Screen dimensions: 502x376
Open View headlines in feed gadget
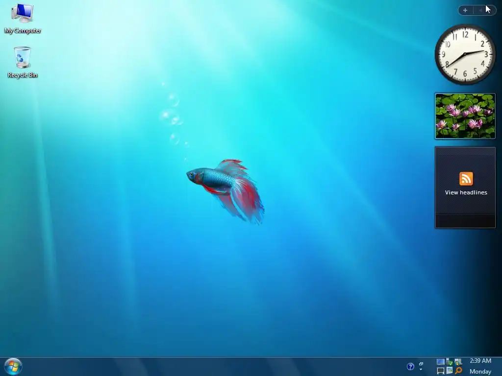[x=466, y=192]
